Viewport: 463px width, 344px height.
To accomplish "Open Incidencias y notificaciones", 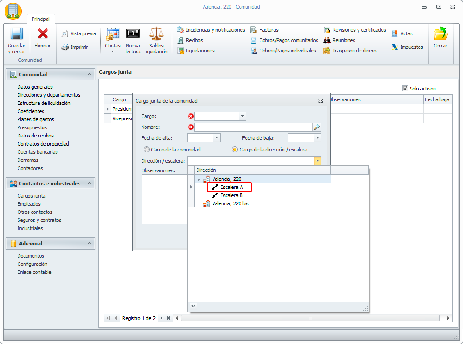I will pos(211,30).
